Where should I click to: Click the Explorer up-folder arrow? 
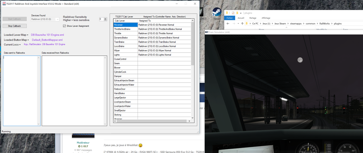click(x=242, y=23)
